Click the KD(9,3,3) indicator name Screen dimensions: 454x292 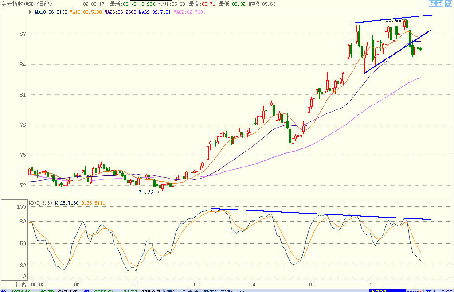[x=40, y=203]
